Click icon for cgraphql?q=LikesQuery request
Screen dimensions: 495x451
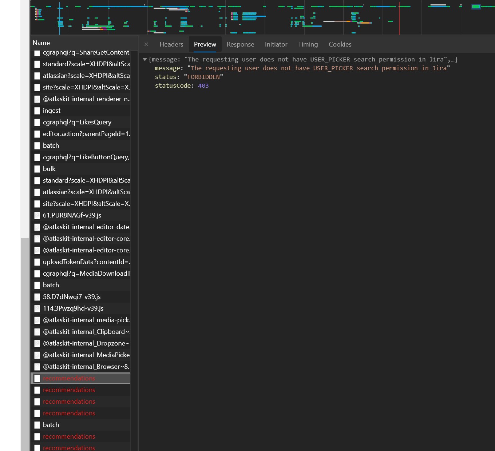point(37,122)
